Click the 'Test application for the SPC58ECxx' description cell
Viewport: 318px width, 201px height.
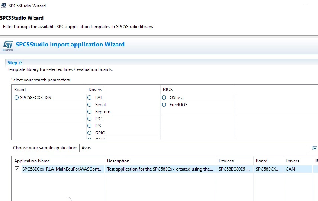[x=160, y=169]
